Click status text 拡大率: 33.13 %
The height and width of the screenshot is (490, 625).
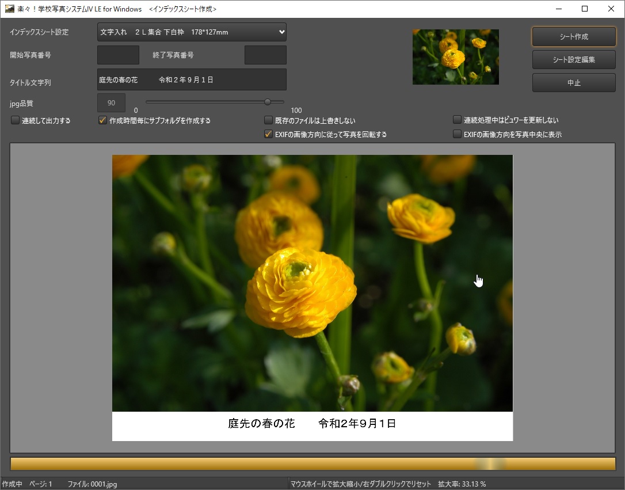(x=462, y=484)
